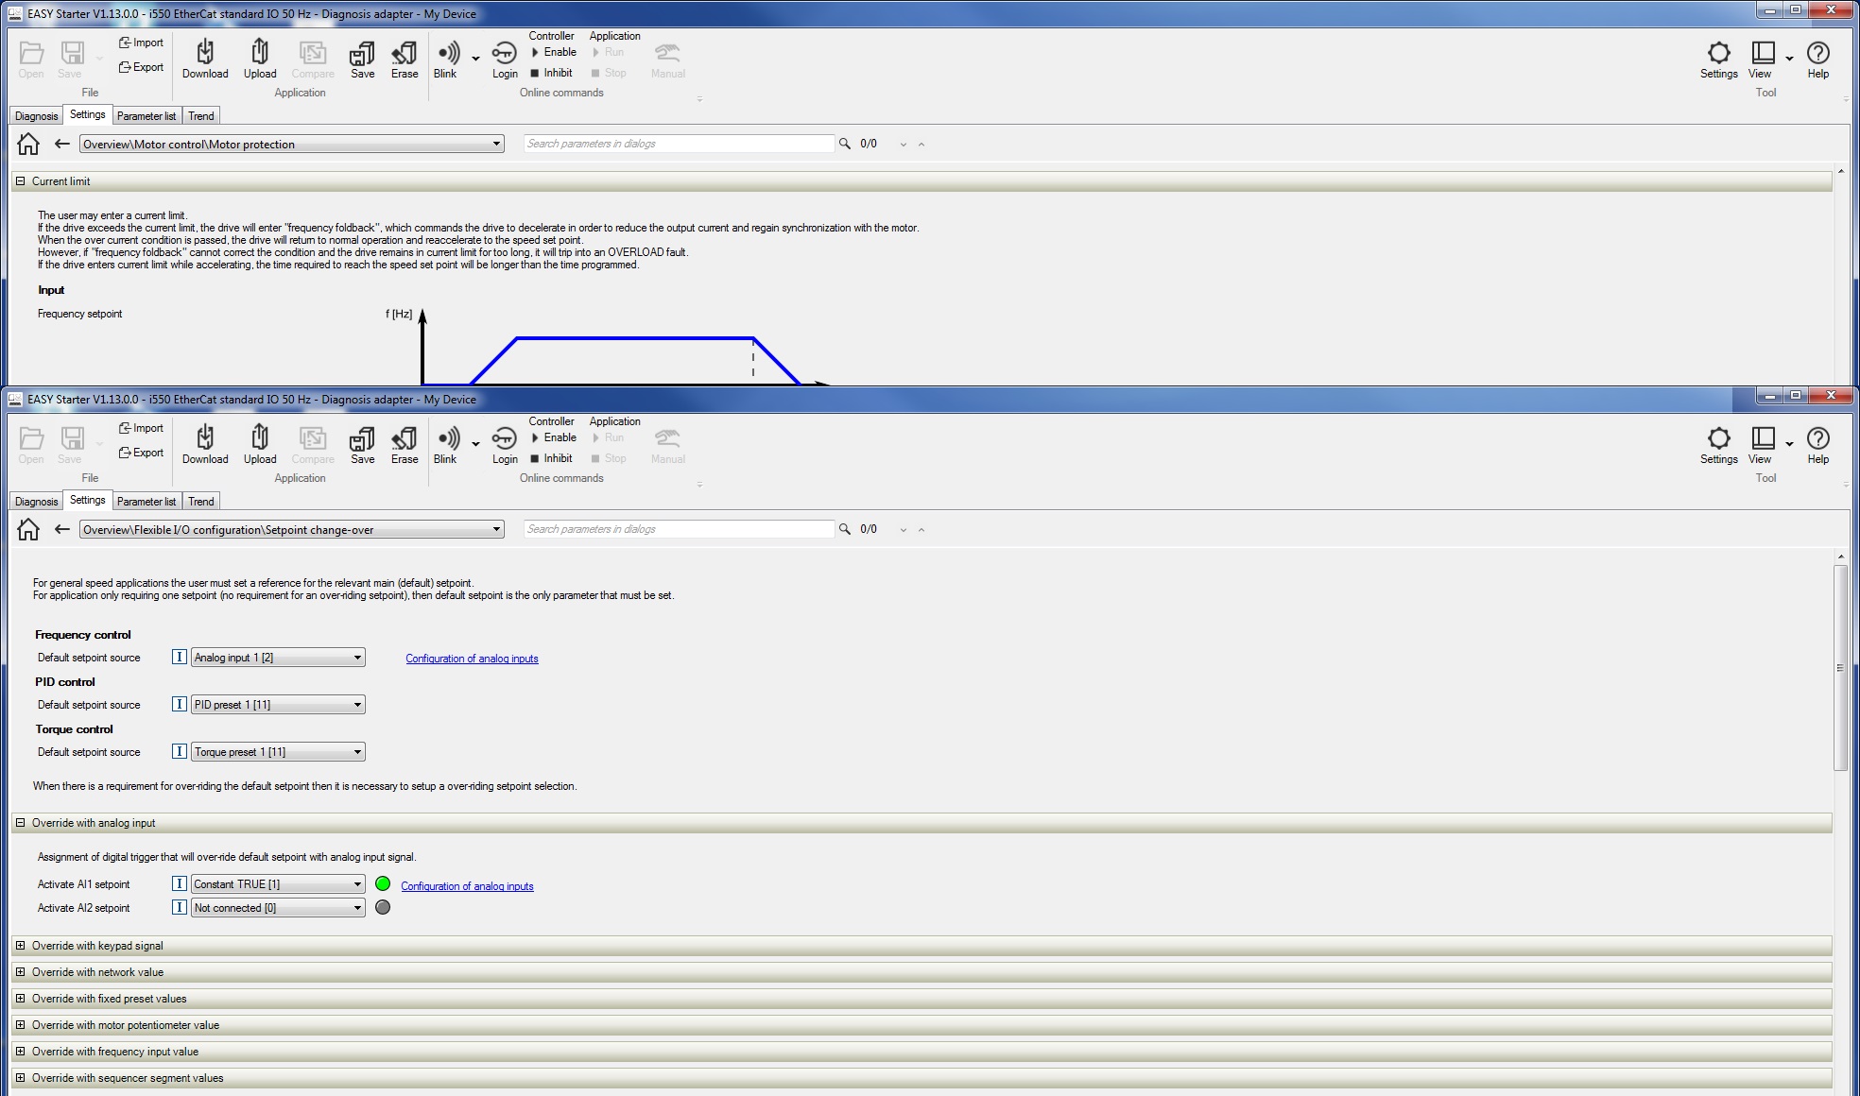The image size is (1860, 1096).
Task: Collapse the Current limit section
Action: [20, 181]
